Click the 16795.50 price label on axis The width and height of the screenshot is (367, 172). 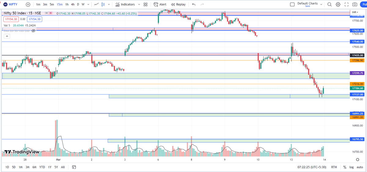coord(358,139)
